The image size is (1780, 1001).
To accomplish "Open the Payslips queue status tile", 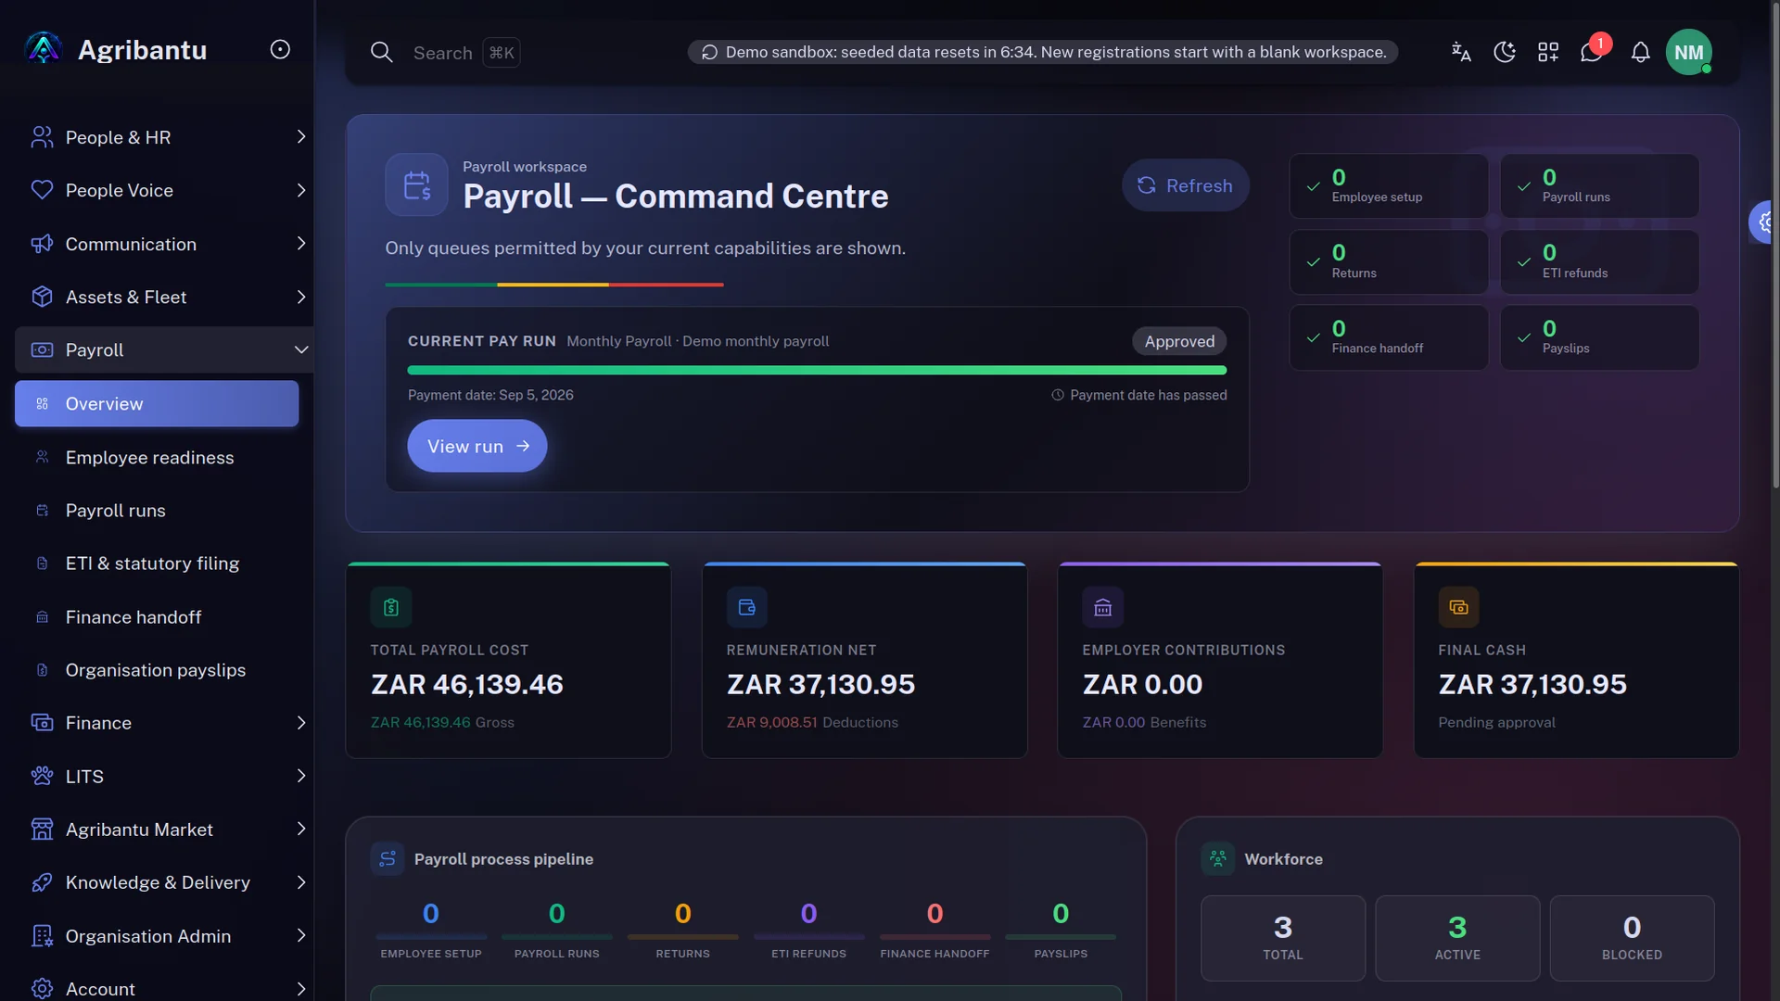I will click(1599, 337).
